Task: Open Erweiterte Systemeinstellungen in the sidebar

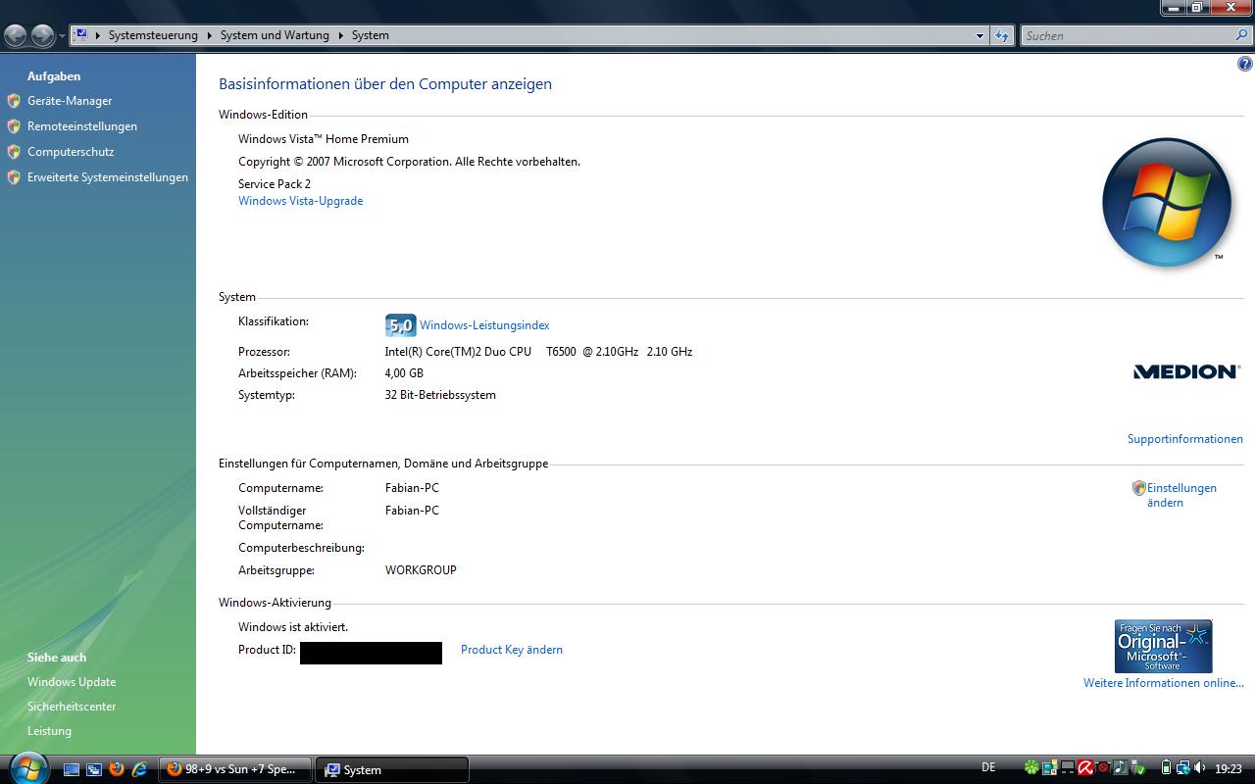Action: [x=107, y=177]
